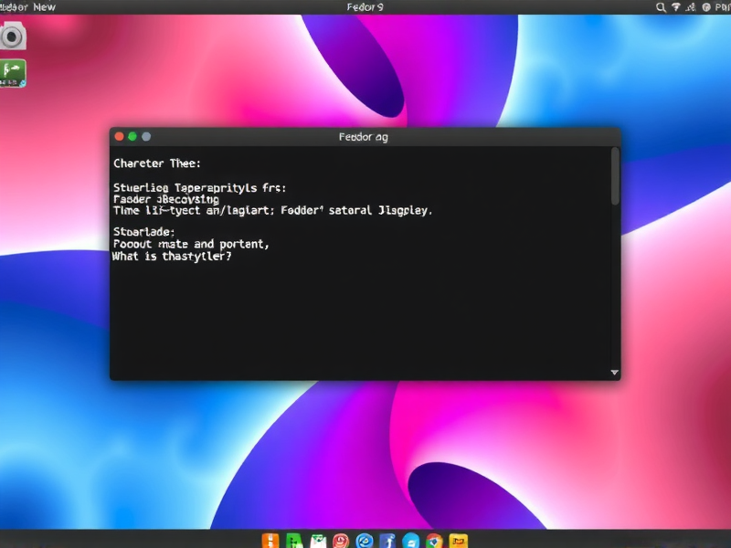
Task: Launch the orange app from the dock
Action: point(270,539)
